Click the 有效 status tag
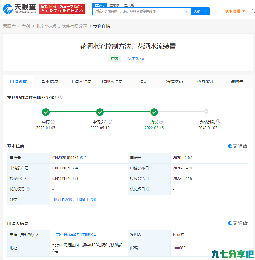 coord(114,59)
